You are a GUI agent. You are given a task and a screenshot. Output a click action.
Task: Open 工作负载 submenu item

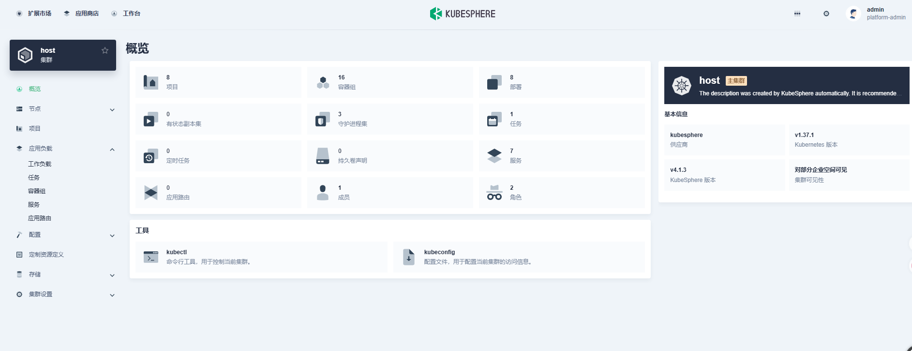point(40,164)
